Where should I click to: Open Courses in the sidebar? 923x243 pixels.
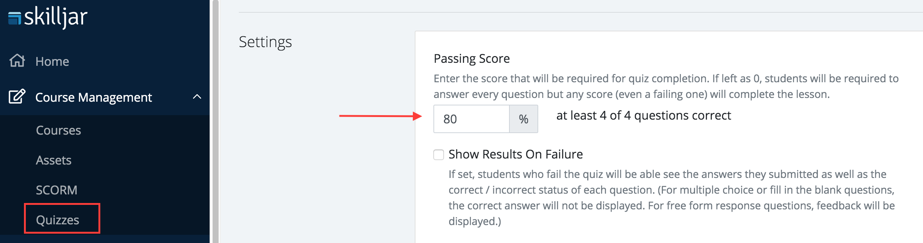pos(58,130)
